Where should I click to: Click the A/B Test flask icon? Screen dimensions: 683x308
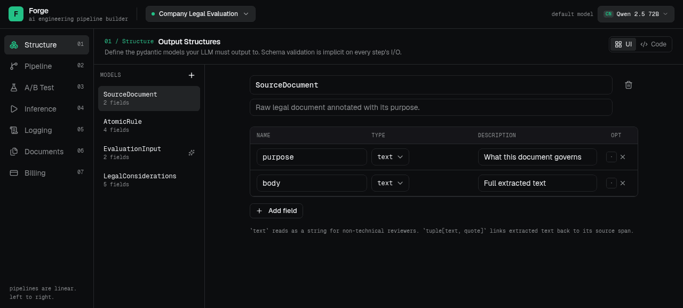pyautogui.click(x=14, y=88)
